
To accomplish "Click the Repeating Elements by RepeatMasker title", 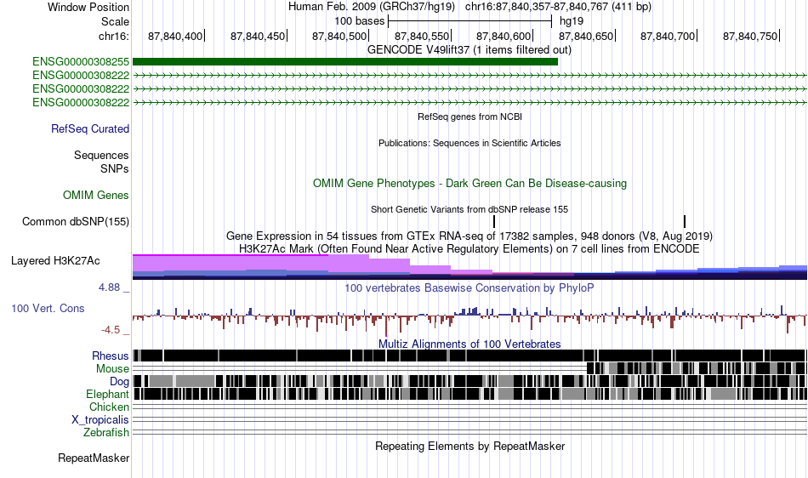I will [x=470, y=446].
